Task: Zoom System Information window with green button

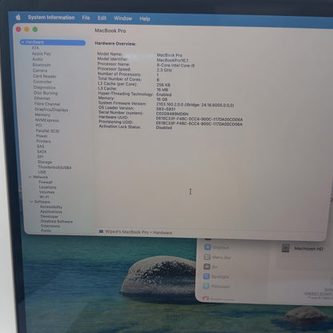Action: pyautogui.click(x=35, y=30)
